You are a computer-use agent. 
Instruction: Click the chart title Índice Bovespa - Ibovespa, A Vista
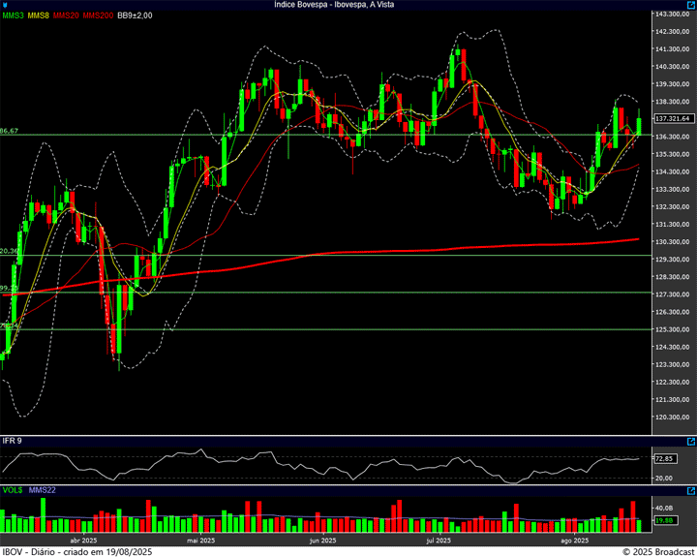334,5
